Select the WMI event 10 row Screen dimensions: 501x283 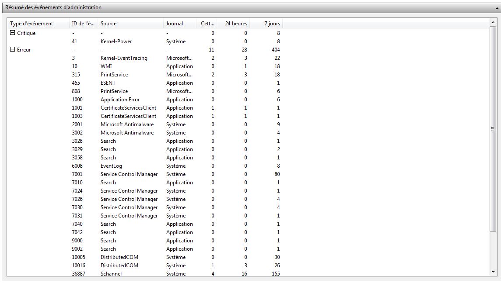(106, 66)
